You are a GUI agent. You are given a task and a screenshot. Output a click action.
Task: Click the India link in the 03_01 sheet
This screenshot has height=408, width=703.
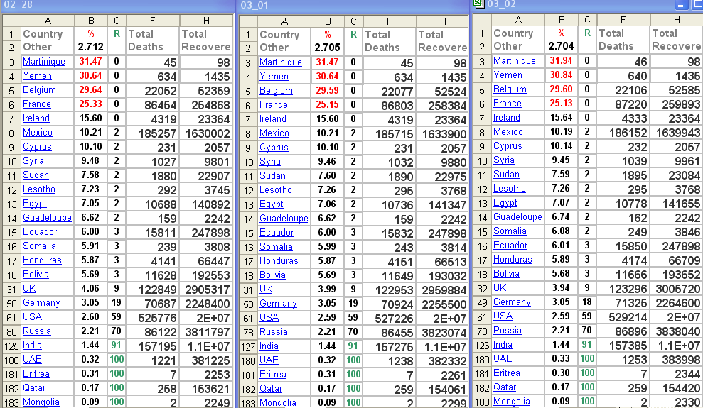(x=269, y=346)
